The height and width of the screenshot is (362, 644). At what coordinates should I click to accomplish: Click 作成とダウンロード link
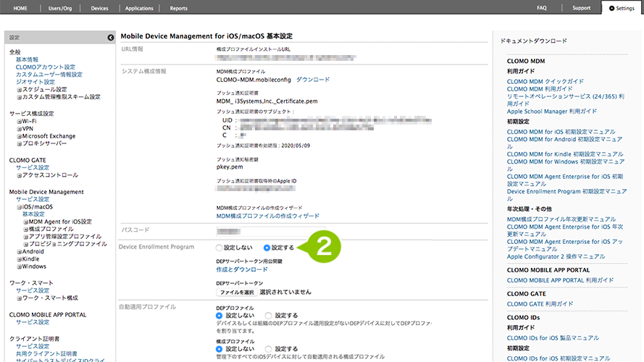[x=242, y=269]
